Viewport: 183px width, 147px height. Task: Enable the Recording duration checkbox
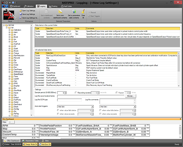coord(76,93)
